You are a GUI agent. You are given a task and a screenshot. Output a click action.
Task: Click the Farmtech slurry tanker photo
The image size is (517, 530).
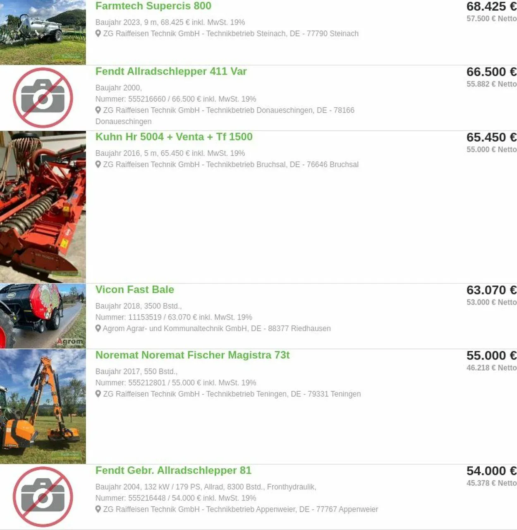click(43, 32)
